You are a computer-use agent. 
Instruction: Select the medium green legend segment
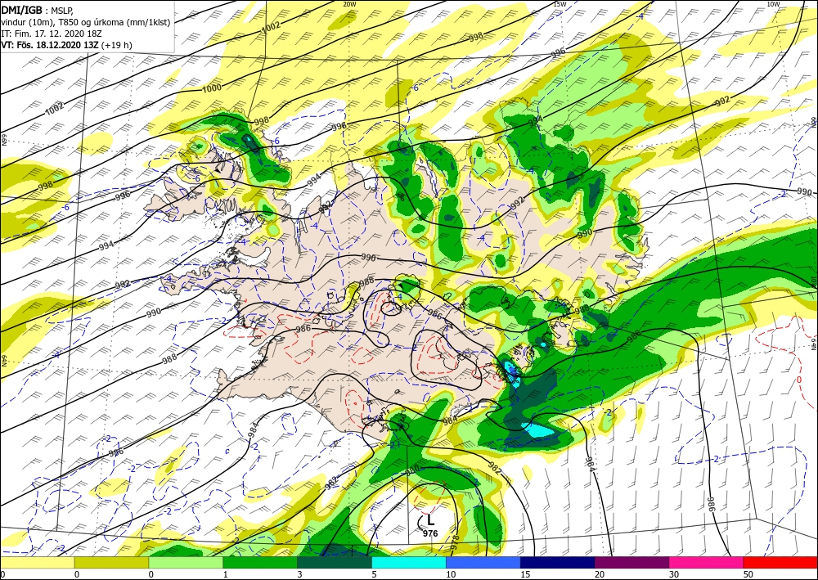[x=260, y=563]
